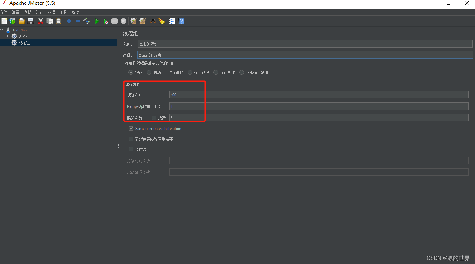Cut selection using the scissors icon
This screenshot has width=475, height=264.
(41, 21)
